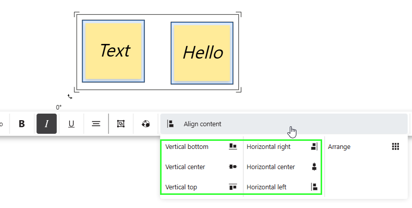Image resolution: width=412 pixels, height=208 pixels.
Task: Open the color palette icon
Action: [146, 124]
